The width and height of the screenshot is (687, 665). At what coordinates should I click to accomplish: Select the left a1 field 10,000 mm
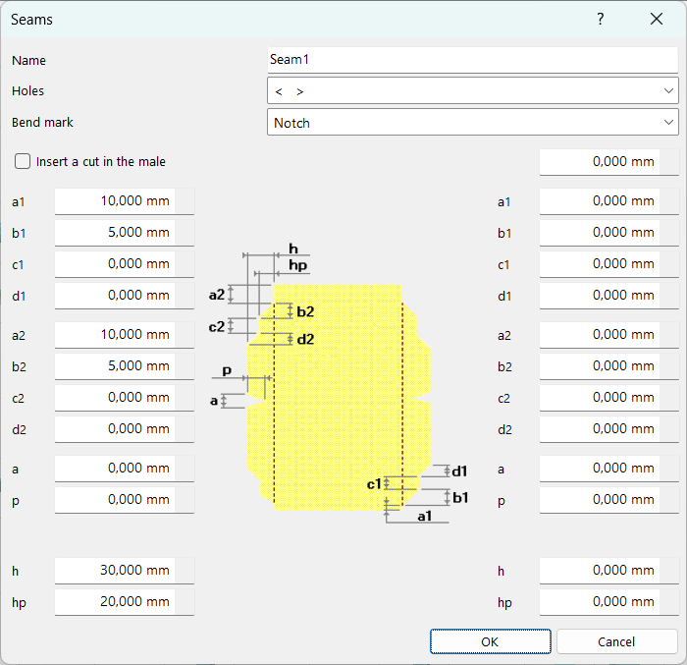tap(115, 201)
